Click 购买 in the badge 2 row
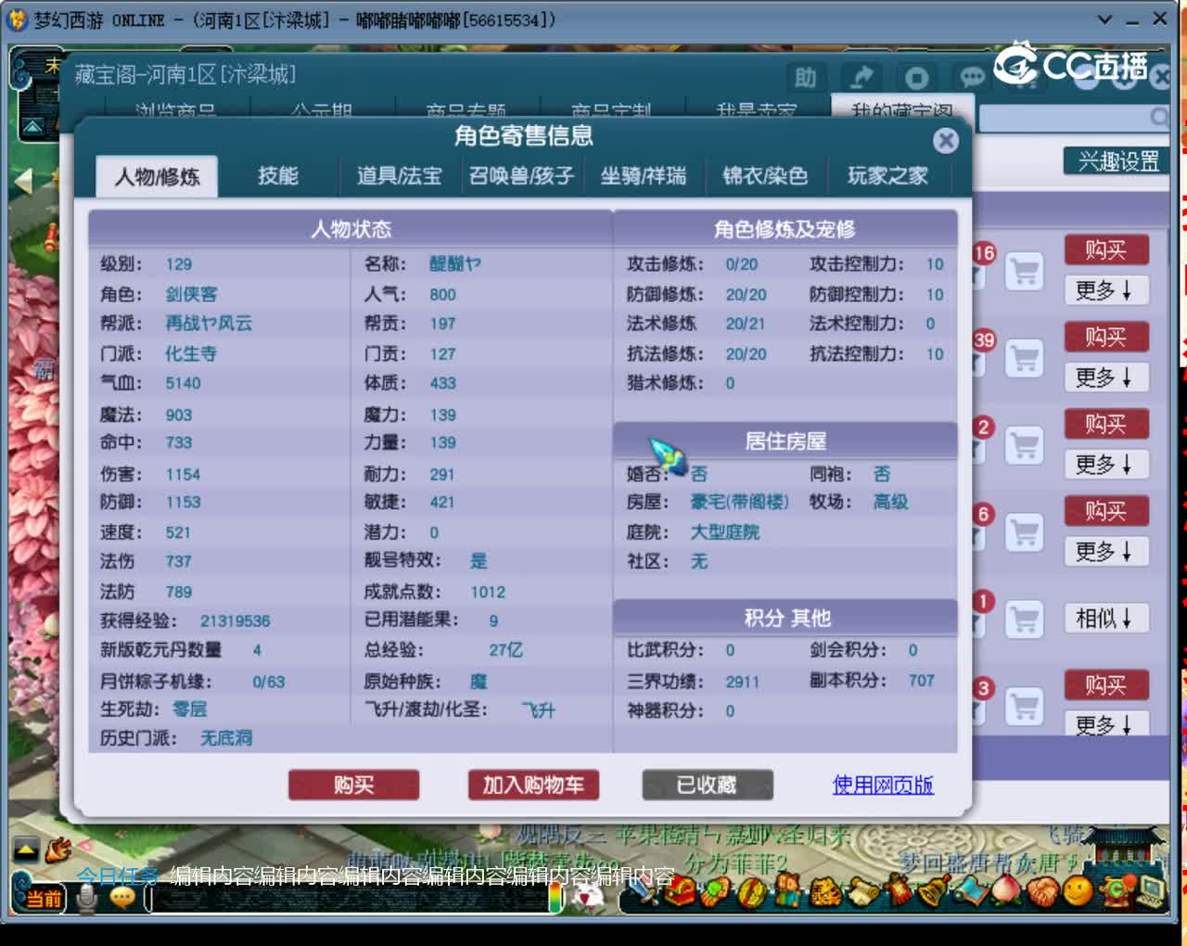This screenshot has width=1187, height=946. click(x=1105, y=424)
